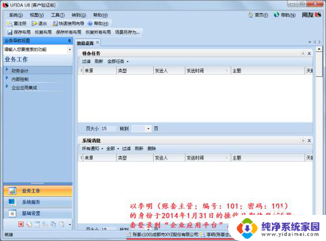This screenshot has height=241, width=326.
Task: Expand the 企业应用集成 tree node
Action: (x=7, y=86)
